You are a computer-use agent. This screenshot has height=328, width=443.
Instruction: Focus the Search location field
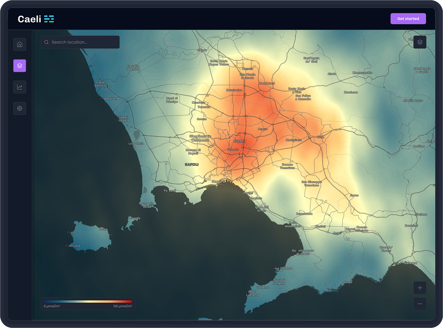tap(80, 42)
